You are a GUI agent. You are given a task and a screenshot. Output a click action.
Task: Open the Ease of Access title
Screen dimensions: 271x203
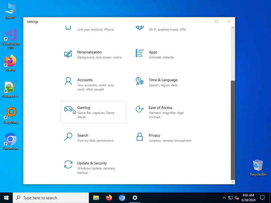point(160,108)
